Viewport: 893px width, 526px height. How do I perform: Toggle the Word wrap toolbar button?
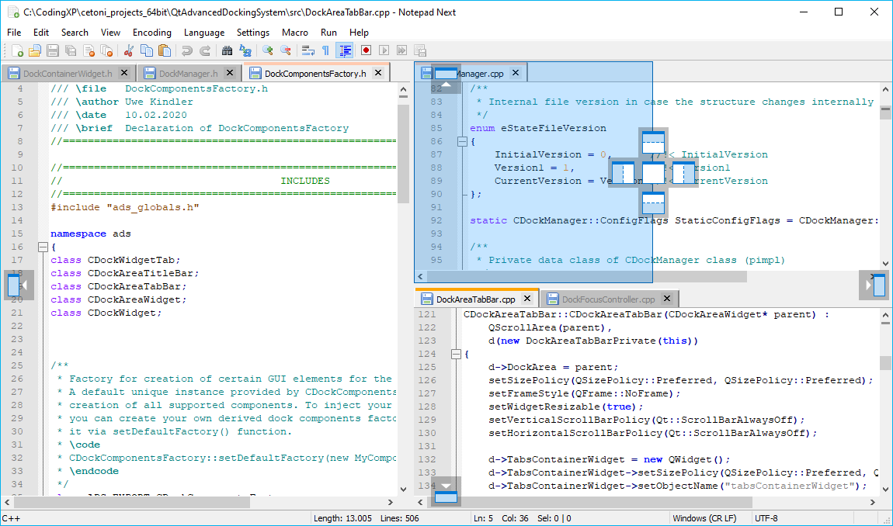click(308, 50)
